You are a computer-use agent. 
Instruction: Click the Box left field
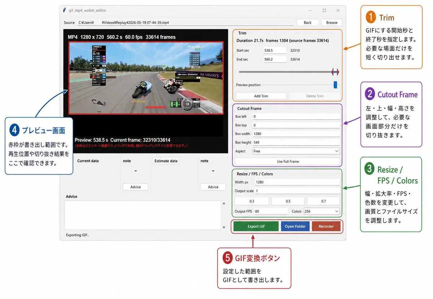coord(296,117)
